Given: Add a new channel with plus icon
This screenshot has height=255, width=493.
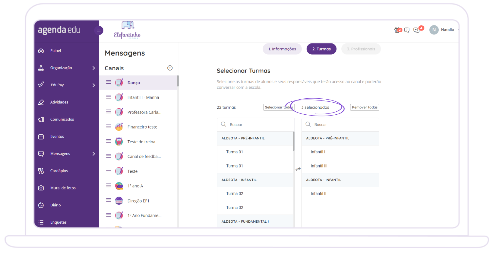Looking at the screenshot, I should (x=170, y=68).
